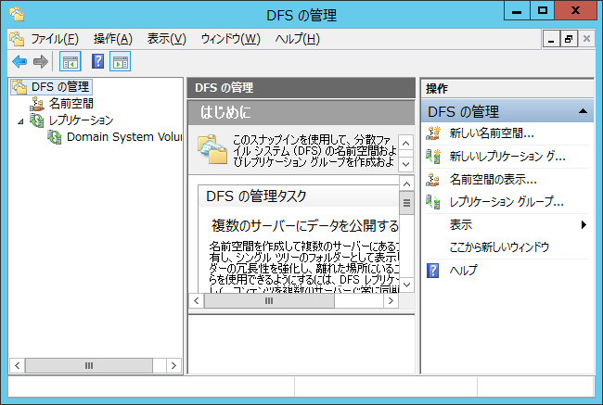
Task: Click the 新しい名前空間 action icon
Action: point(433,133)
